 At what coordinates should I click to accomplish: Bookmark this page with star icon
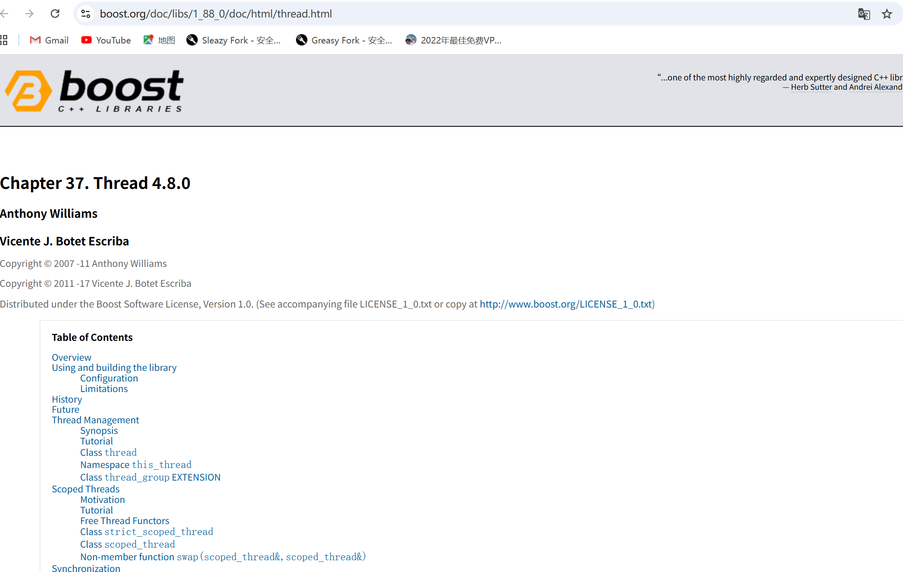[x=887, y=14]
